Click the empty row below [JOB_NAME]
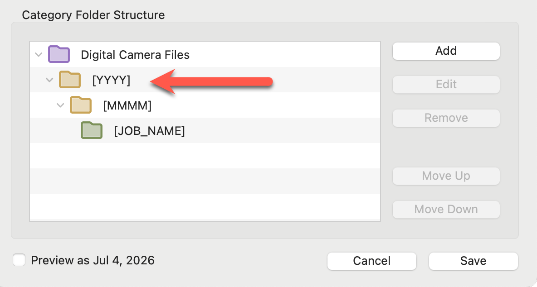This screenshot has height=287, width=537. (205, 156)
